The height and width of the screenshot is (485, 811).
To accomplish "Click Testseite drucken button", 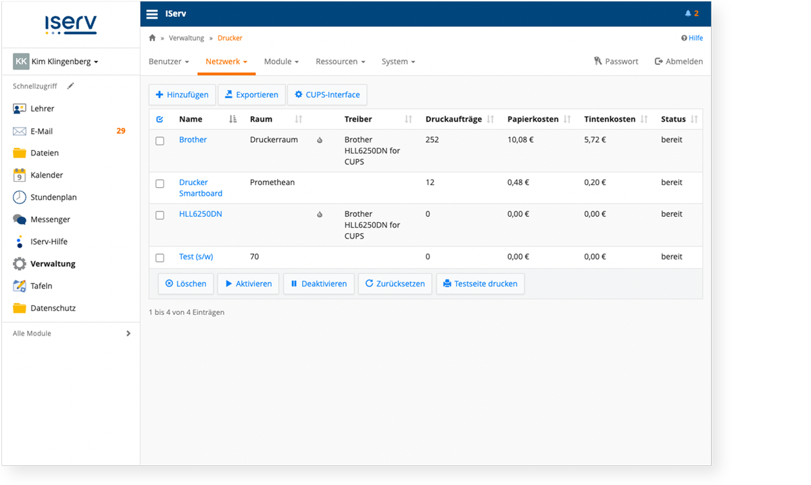I will tap(480, 284).
